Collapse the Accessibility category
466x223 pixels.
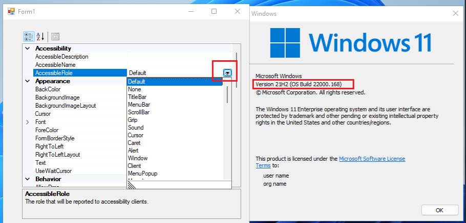28,48
